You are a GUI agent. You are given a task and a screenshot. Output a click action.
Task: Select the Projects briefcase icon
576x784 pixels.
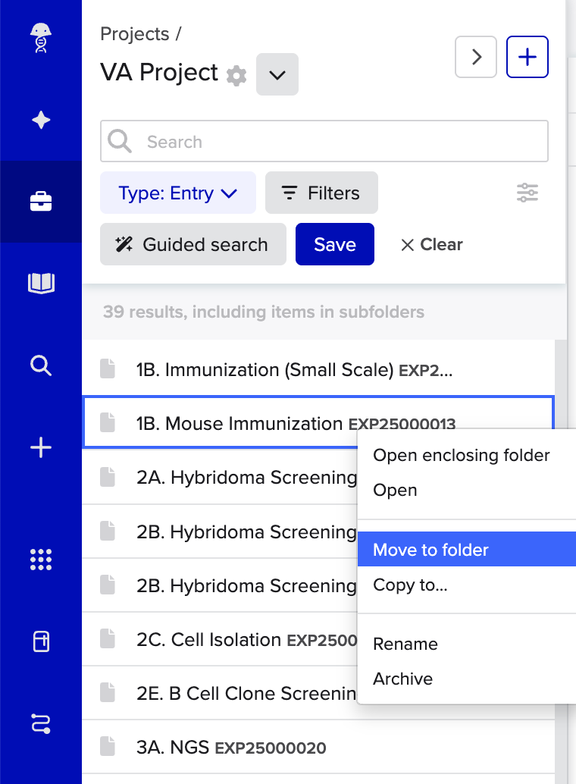pyautogui.click(x=40, y=201)
